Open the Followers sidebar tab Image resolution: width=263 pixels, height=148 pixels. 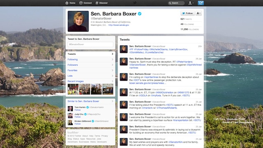(x=90, y=65)
